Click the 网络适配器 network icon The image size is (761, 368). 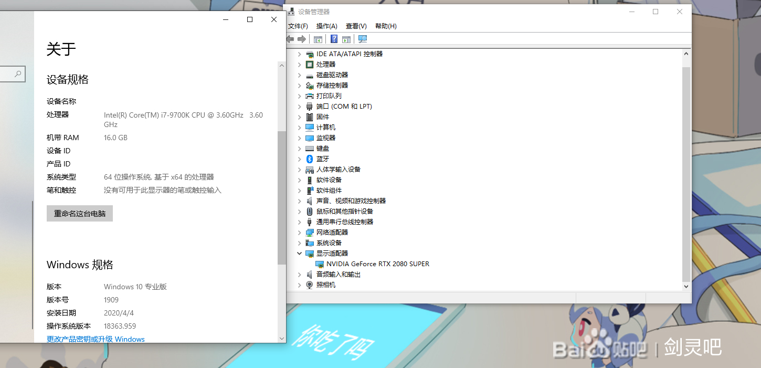coord(310,233)
